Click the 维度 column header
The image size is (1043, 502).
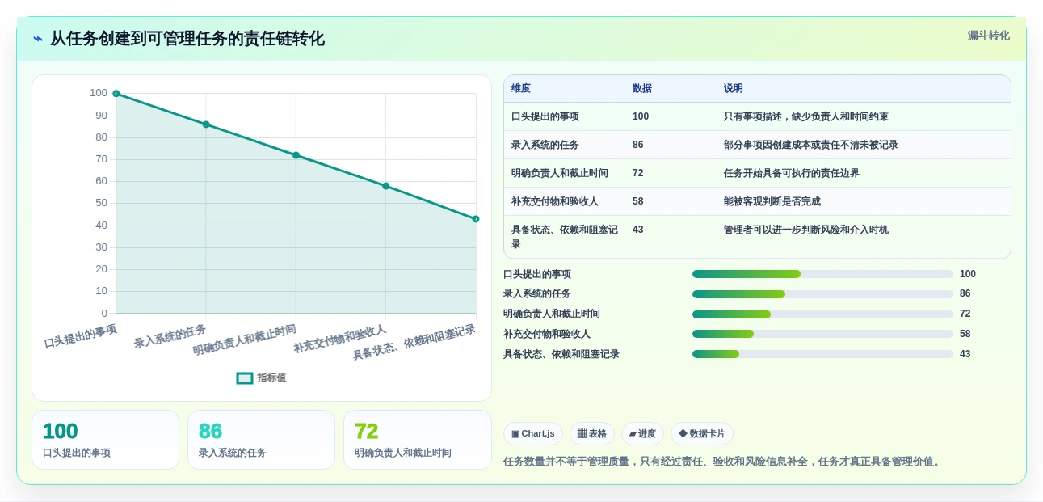pos(521,89)
